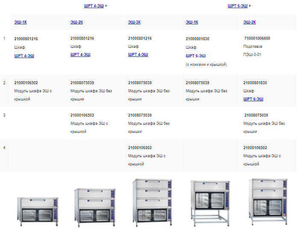The width and height of the screenshot is (299, 232).
Task: Select text Подставка
Action: [253, 47]
